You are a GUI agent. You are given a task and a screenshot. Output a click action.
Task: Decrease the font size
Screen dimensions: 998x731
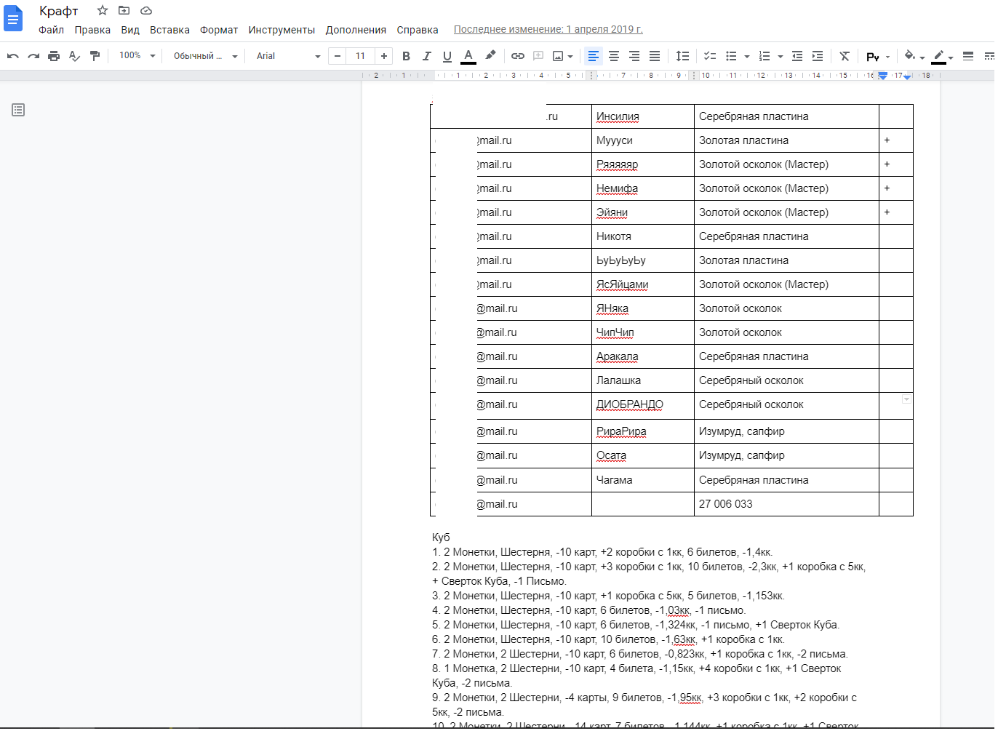pos(338,56)
